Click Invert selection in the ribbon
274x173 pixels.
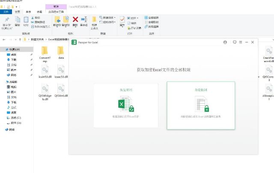tap(152, 27)
